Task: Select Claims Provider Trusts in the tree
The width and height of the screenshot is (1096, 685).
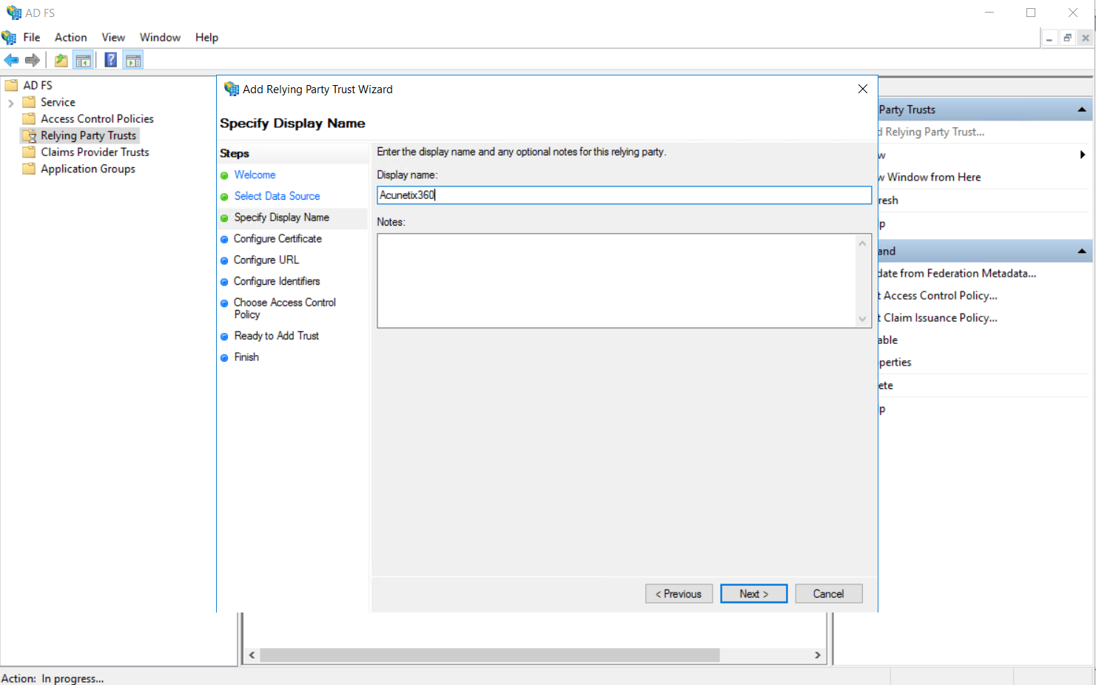Action: coord(95,152)
